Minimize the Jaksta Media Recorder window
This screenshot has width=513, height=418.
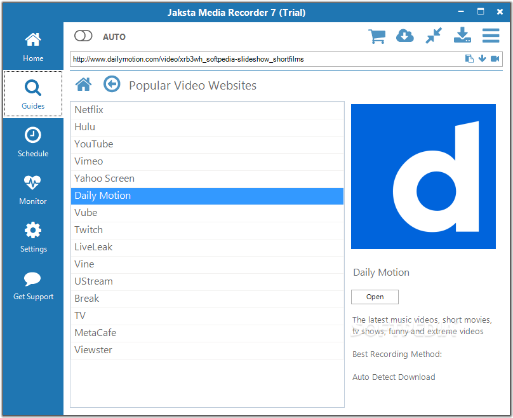tap(461, 12)
